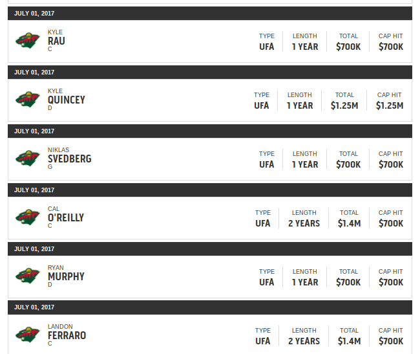The image size is (420, 354).
Task: Click the Wild logo beside Cal O'Reilly
Action: coord(28,217)
